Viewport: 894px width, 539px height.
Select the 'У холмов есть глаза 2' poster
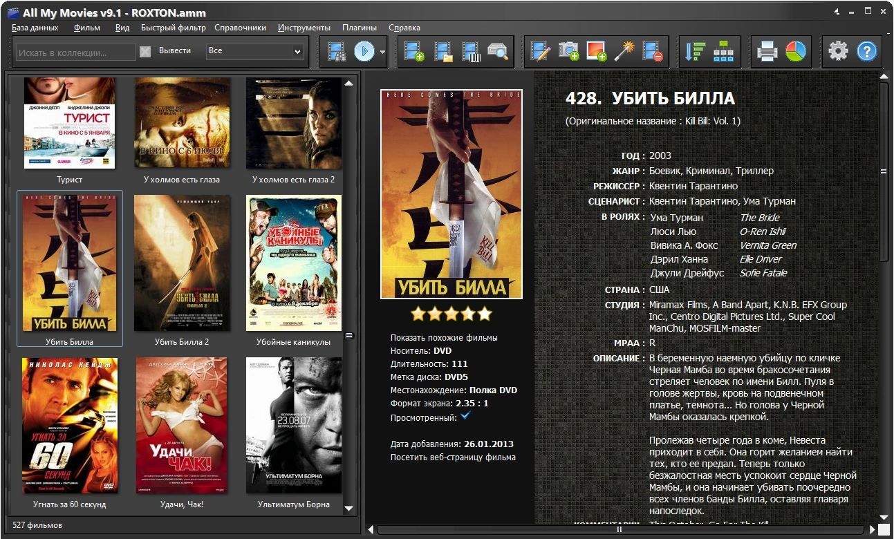(293, 123)
